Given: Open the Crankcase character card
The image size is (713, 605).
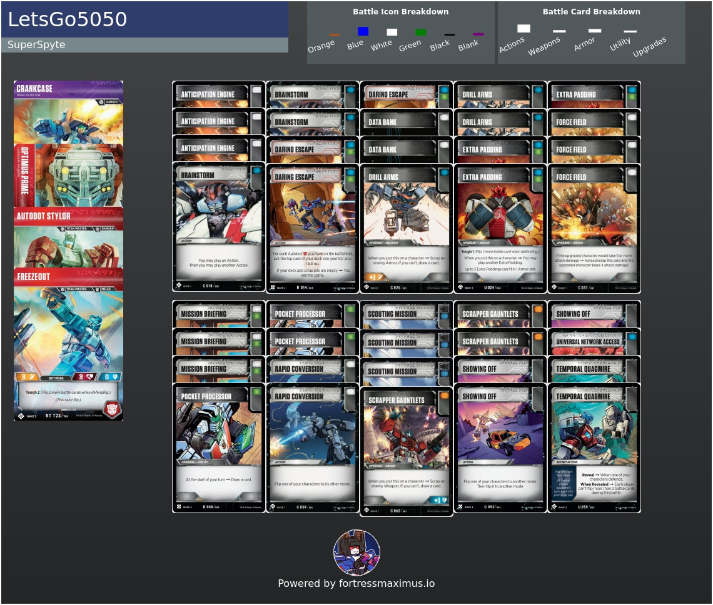Looking at the screenshot, I should tap(68, 112).
